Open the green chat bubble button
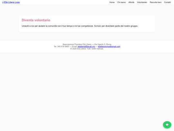Screen dimensions: 174x131 tap(167, 125)
